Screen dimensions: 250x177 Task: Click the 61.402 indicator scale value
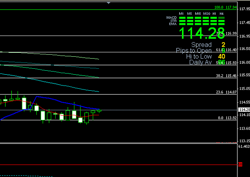[244, 146]
